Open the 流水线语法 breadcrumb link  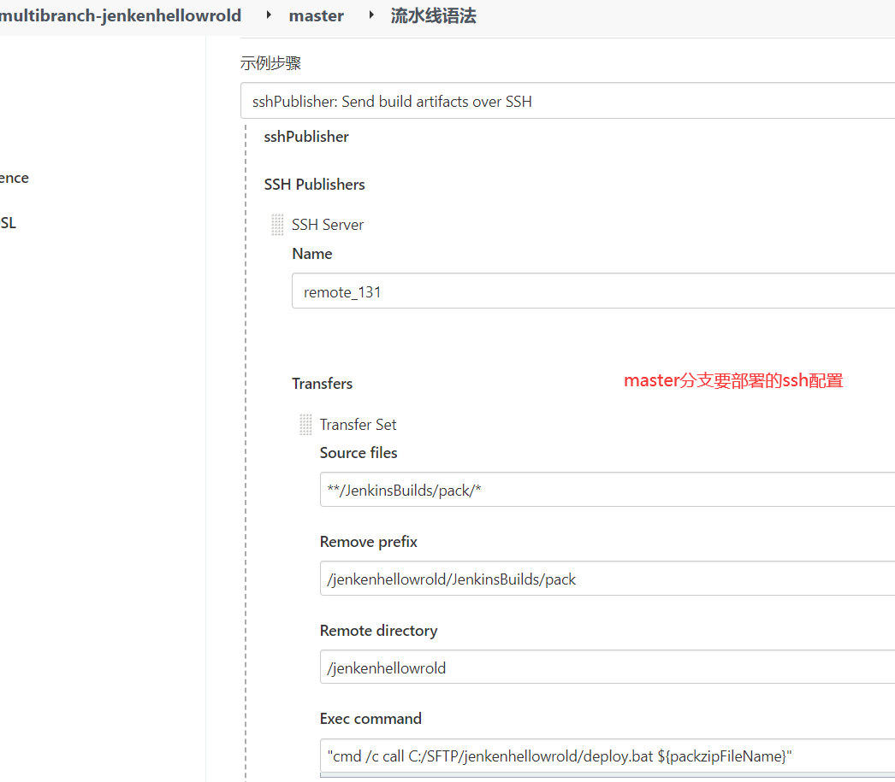(x=433, y=15)
